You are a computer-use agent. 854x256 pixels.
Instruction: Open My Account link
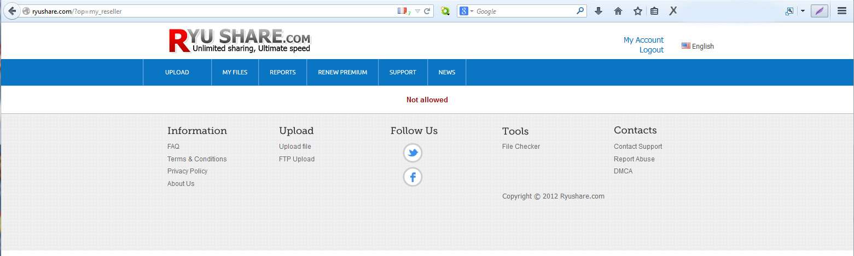click(x=643, y=40)
